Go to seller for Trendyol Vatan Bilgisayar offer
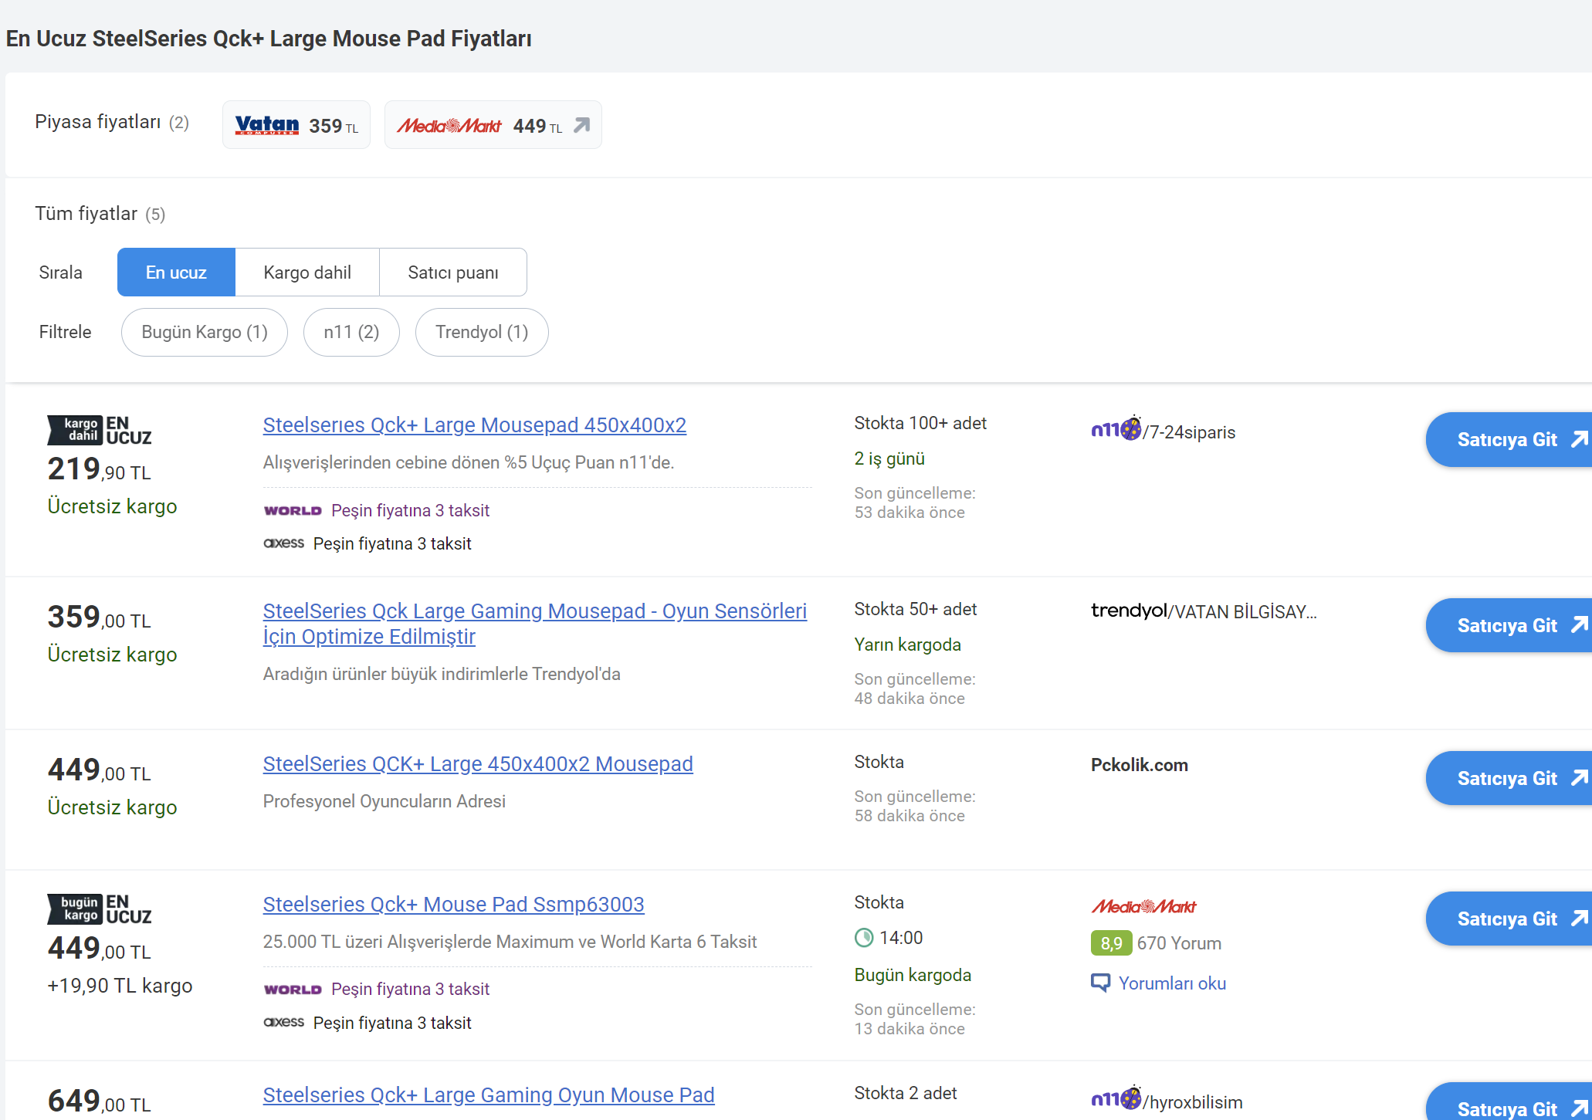Screen dimensions: 1592x1120 click(x=1509, y=626)
